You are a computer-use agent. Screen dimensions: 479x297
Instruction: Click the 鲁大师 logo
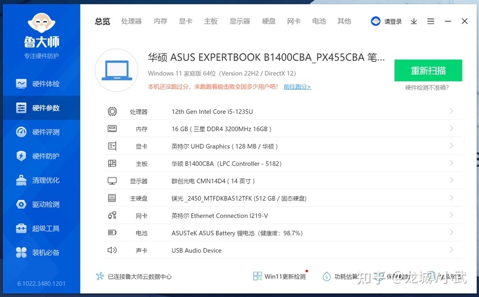pyautogui.click(x=42, y=30)
